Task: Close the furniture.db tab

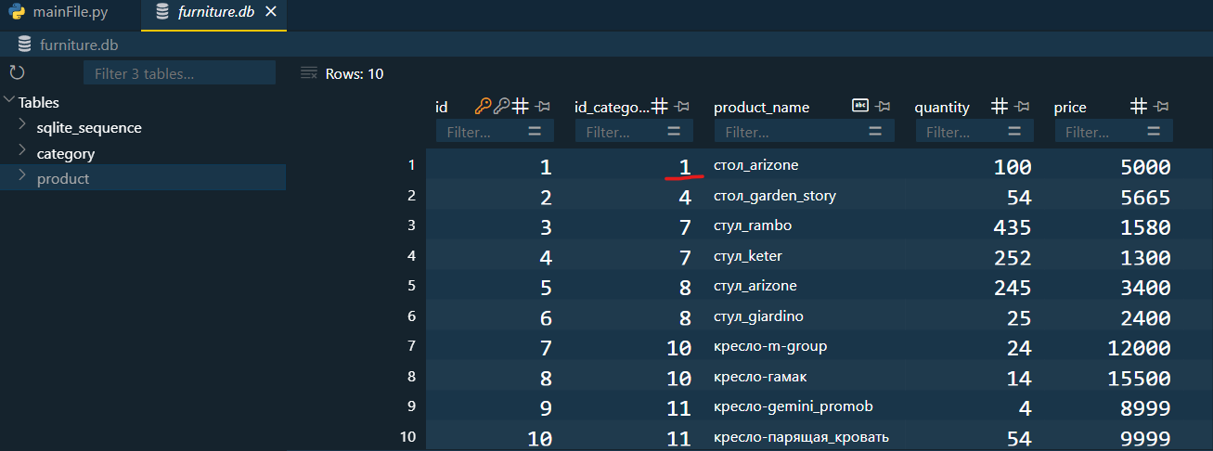Action: tap(270, 12)
